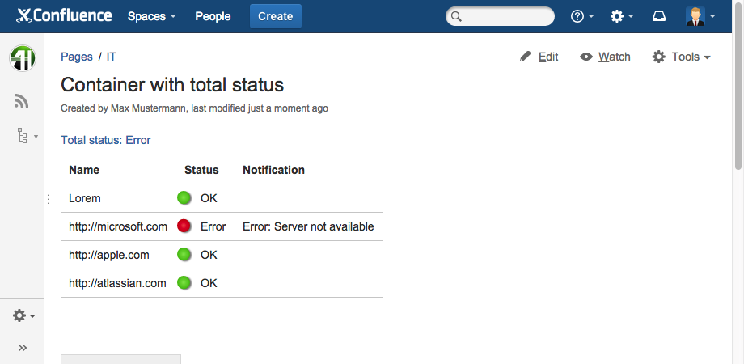
Task: Click the red Error status indicator
Action: point(184,226)
